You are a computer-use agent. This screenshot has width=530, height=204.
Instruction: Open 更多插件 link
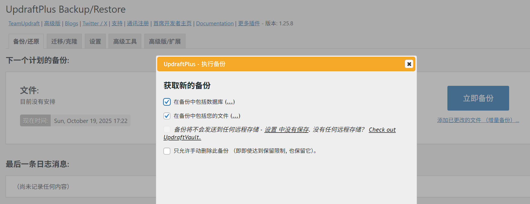(x=249, y=23)
